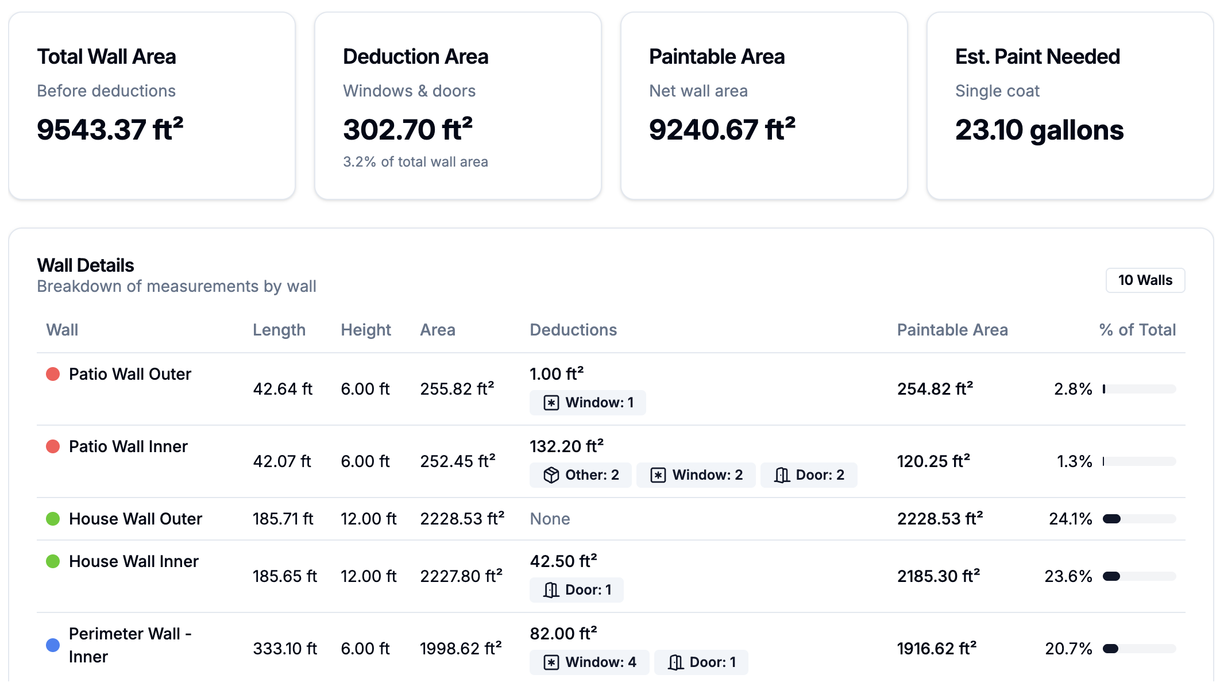This screenshot has width=1220, height=694.
Task: Click the Window: 2 icon in Patio Wall Inner row
Action: pyautogui.click(x=658, y=475)
